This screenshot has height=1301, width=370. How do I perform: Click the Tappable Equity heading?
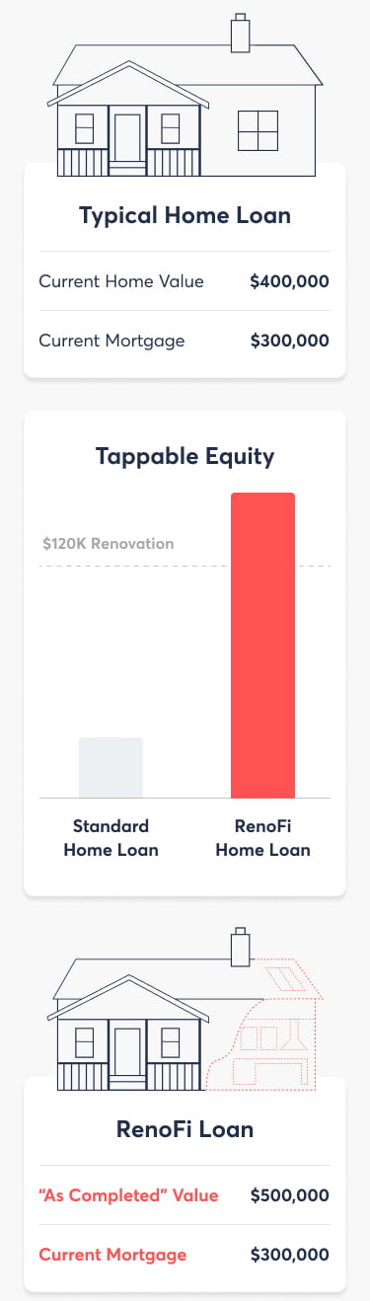click(185, 456)
